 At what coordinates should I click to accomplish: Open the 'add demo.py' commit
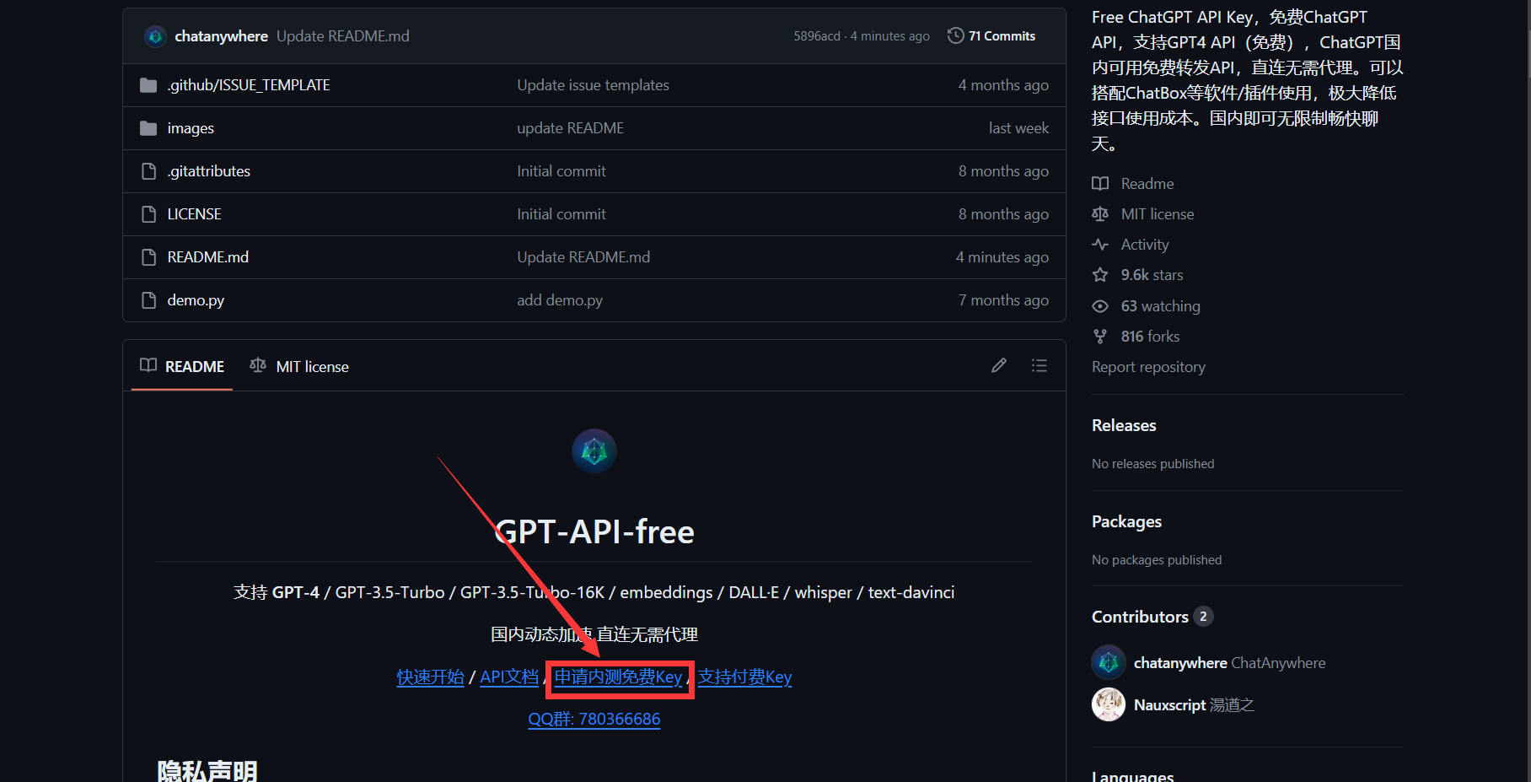pos(560,300)
